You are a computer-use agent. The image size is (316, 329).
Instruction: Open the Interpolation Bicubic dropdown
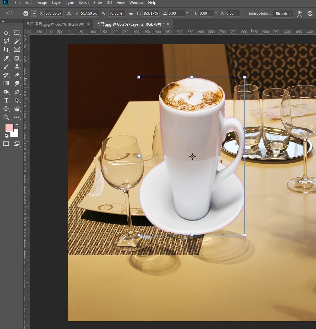coord(283,14)
